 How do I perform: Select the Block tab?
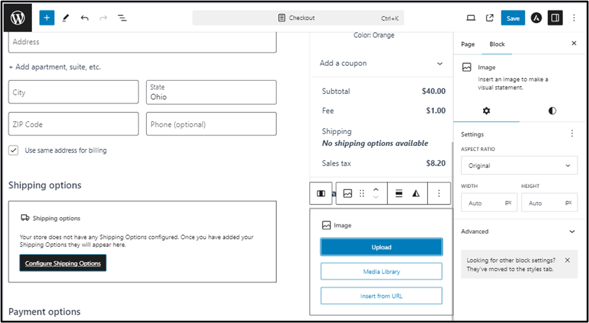click(497, 44)
